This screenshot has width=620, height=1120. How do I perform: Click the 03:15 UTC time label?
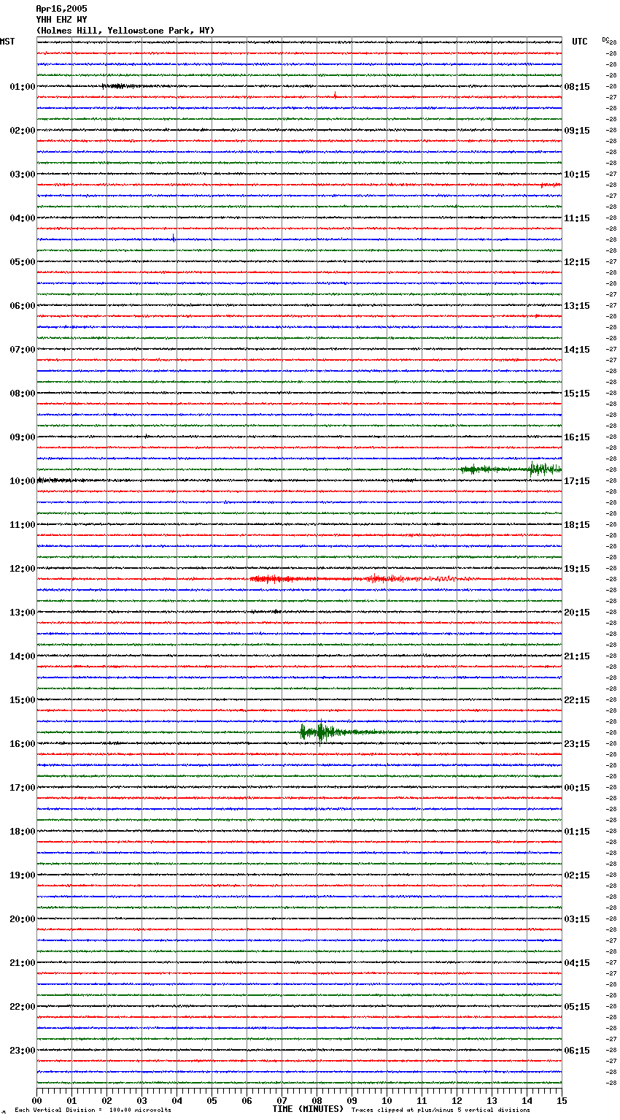pyautogui.click(x=577, y=919)
